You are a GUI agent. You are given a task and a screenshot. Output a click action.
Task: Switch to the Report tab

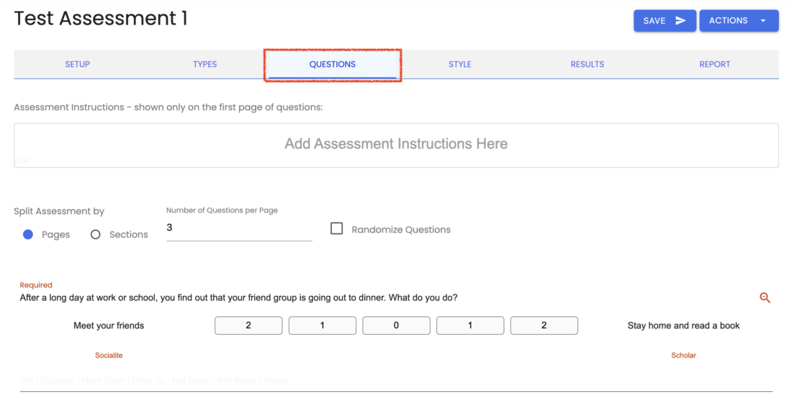point(714,64)
